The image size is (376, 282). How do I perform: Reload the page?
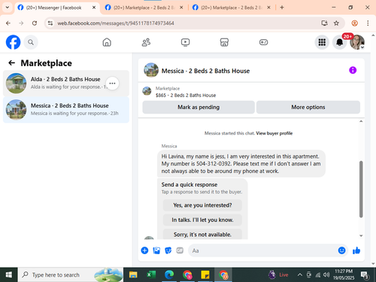pyautogui.click(x=35, y=23)
